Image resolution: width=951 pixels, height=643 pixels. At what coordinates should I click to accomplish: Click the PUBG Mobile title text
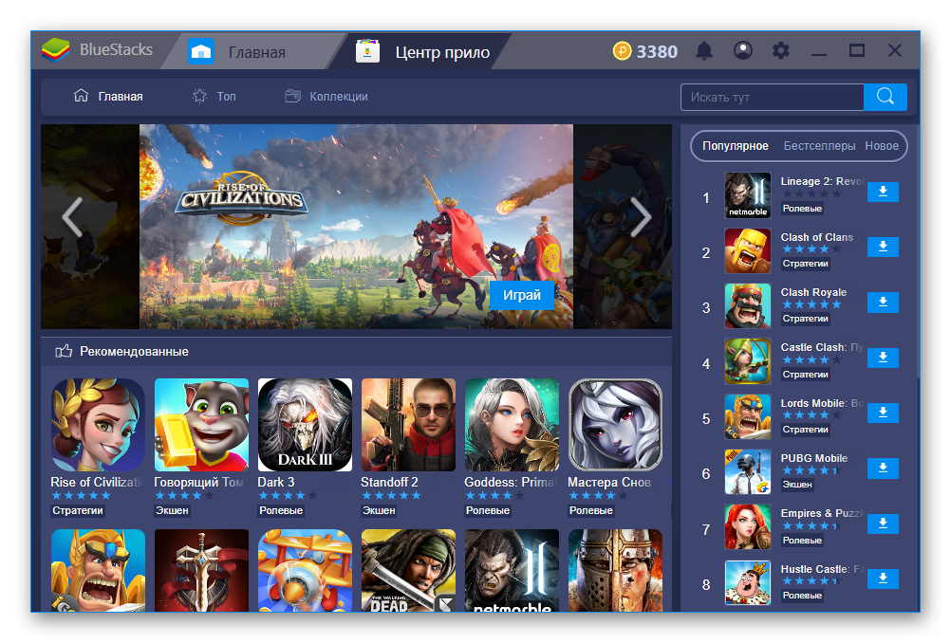coord(814,458)
